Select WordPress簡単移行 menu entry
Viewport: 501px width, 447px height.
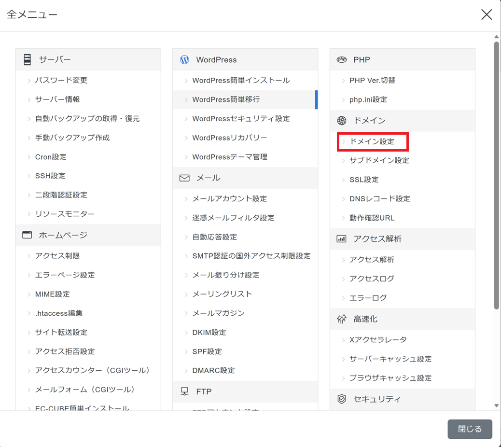[x=226, y=99]
